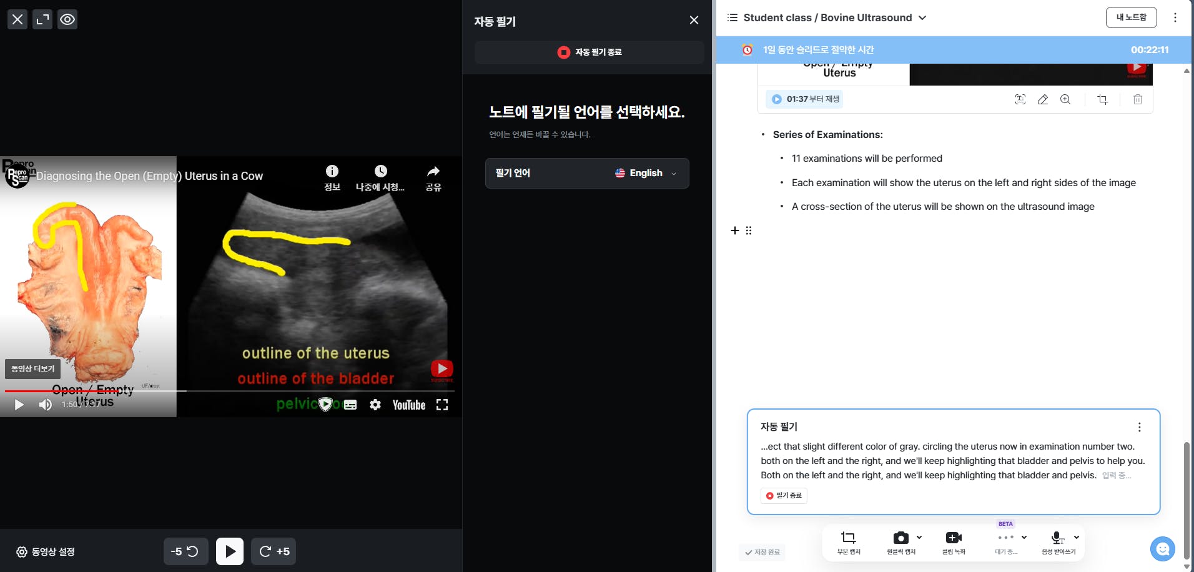Expand the 원클릭 캡처 options arrow
This screenshot has height=572, width=1194.
[x=919, y=537]
